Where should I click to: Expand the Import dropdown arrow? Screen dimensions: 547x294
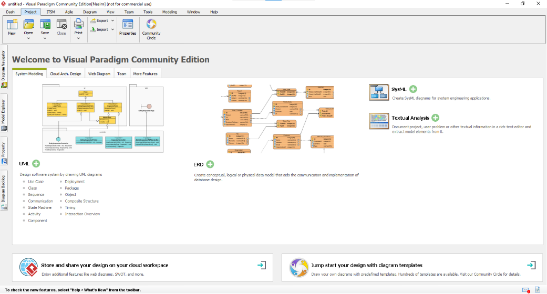(x=112, y=29)
